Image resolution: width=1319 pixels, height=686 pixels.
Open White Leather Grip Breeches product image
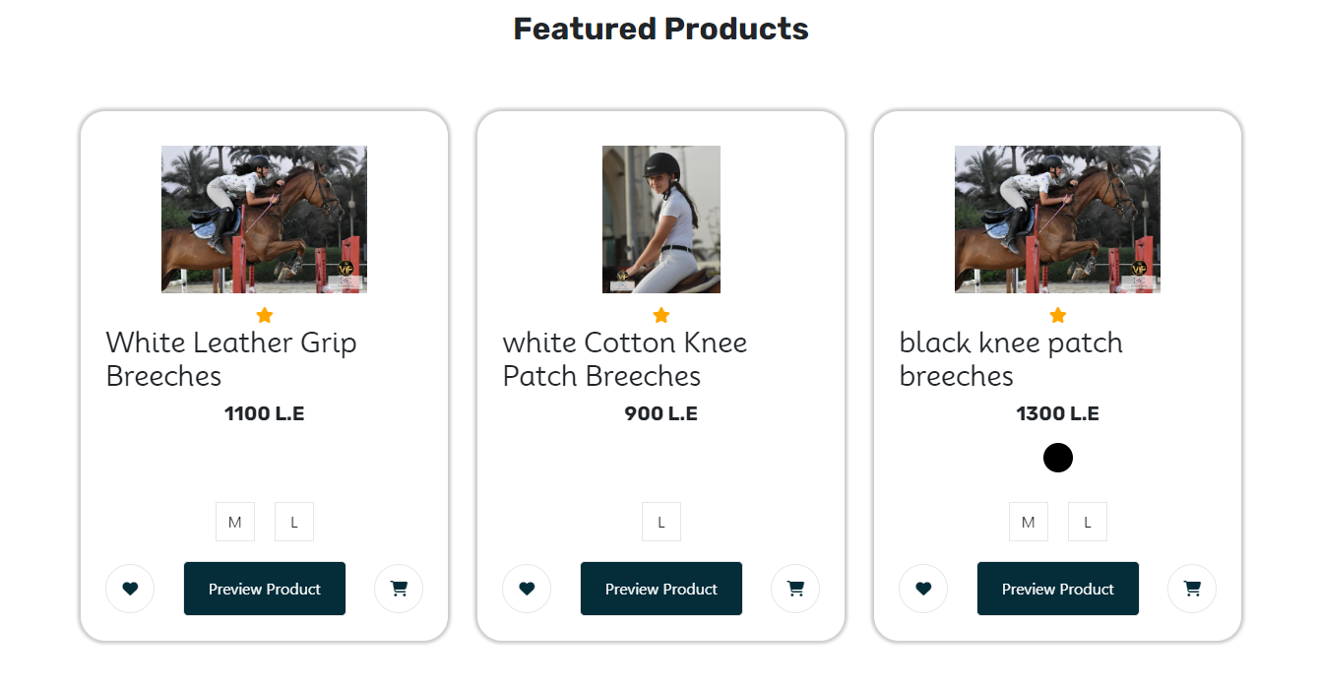pos(265,219)
